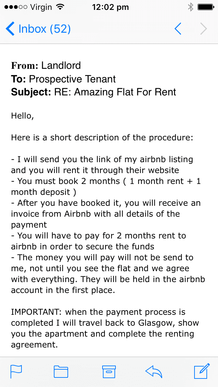Flag this email message
This screenshot has width=218, height=387.
tap(16, 371)
